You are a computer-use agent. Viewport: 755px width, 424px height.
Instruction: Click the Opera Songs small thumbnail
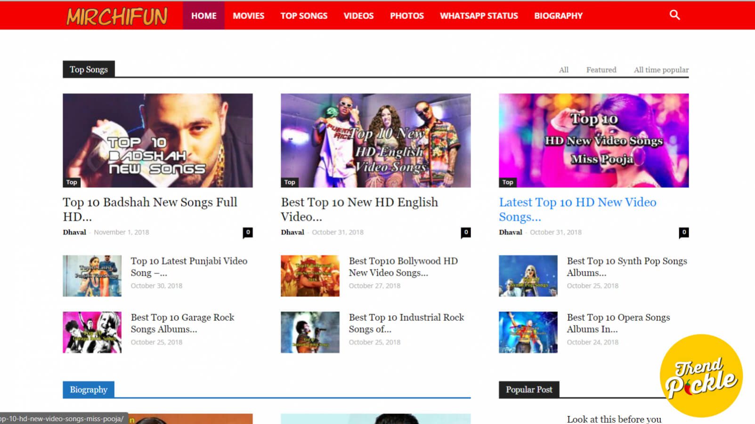tap(528, 332)
